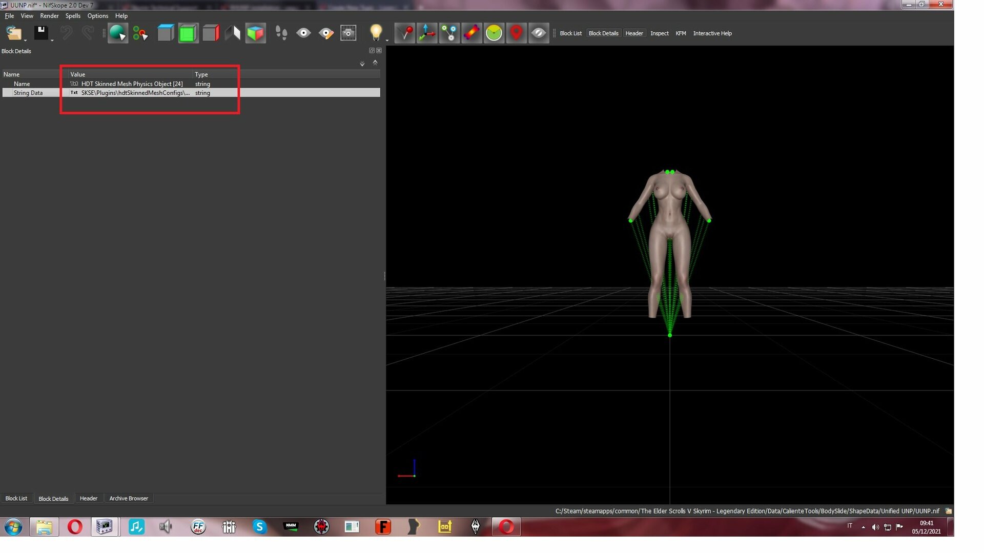Image resolution: width=984 pixels, height=553 pixels.
Task: Open the dropdown arrow beside Load icon
Action: click(x=25, y=40)
